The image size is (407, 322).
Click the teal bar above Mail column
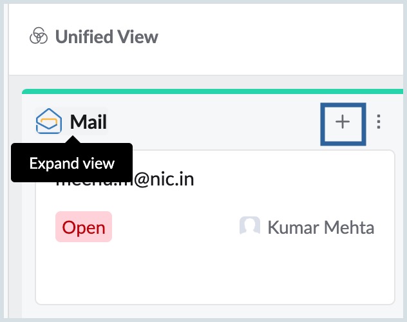pyautogui.click(x=213, y=91)
